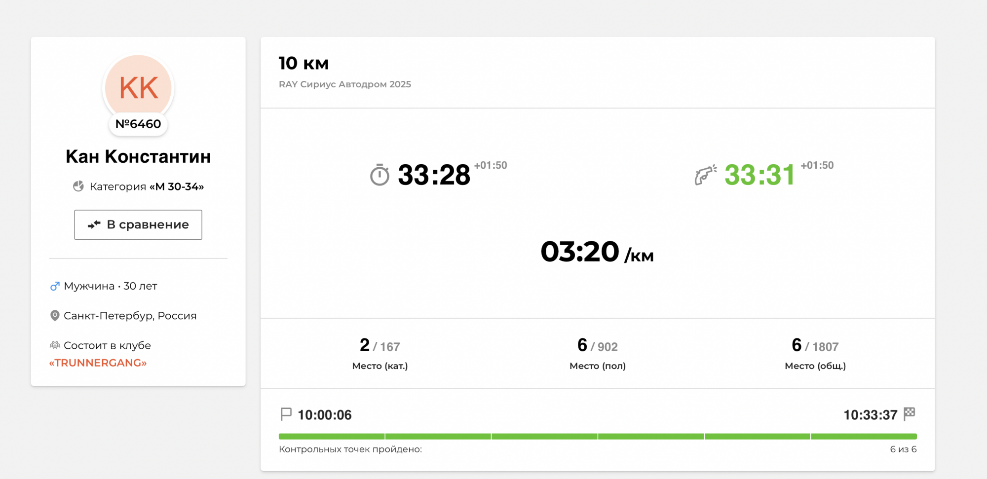Click the №6460 bib number badge
Image resolution: width=987 pixels, height=479 pixels.
[138, 124]
